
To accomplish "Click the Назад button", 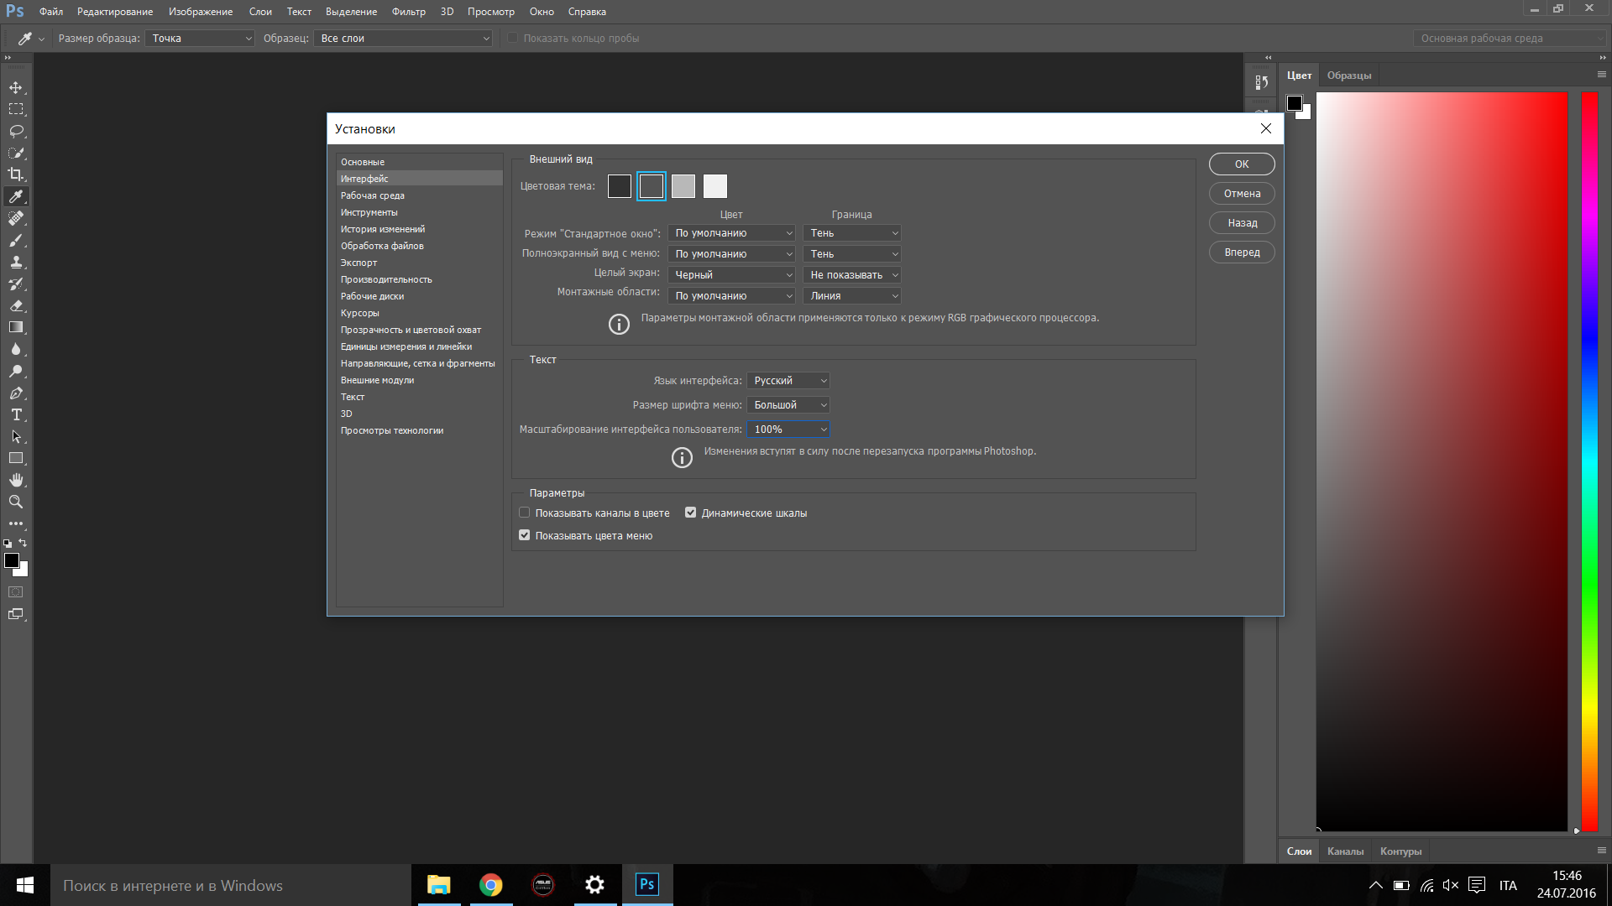I will pos(1242,223).
